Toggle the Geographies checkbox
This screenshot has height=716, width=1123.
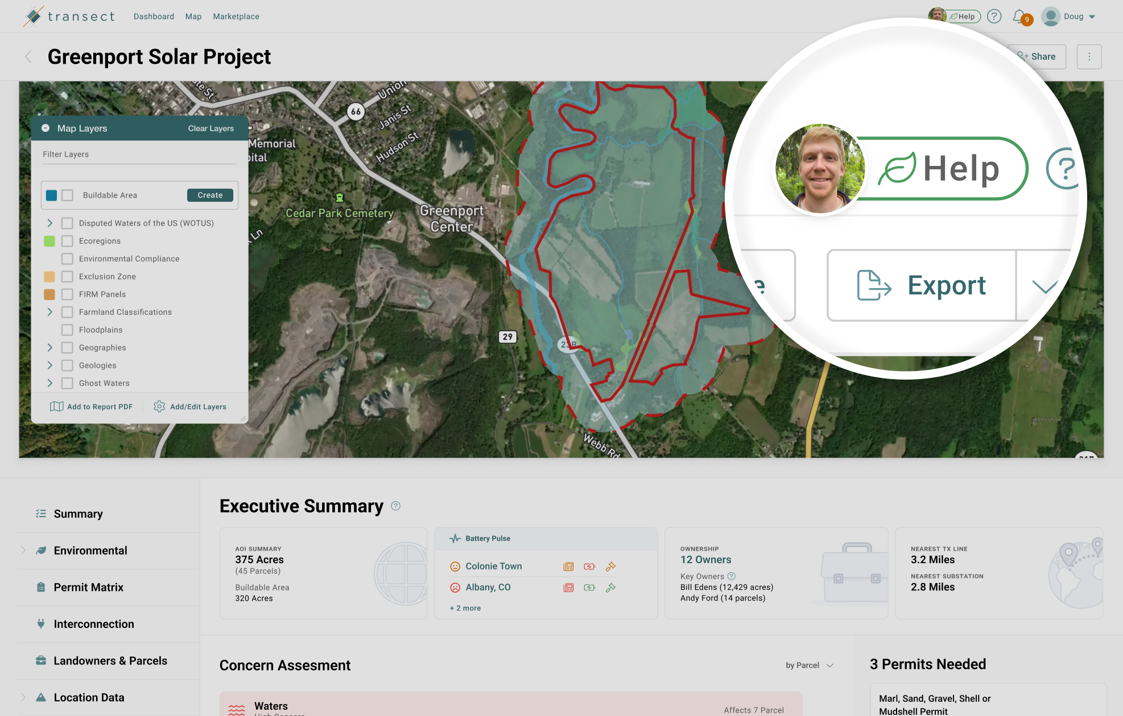tap(67, 347)
